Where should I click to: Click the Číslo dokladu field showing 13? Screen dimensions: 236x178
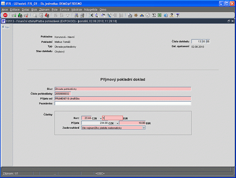(196, 41)
